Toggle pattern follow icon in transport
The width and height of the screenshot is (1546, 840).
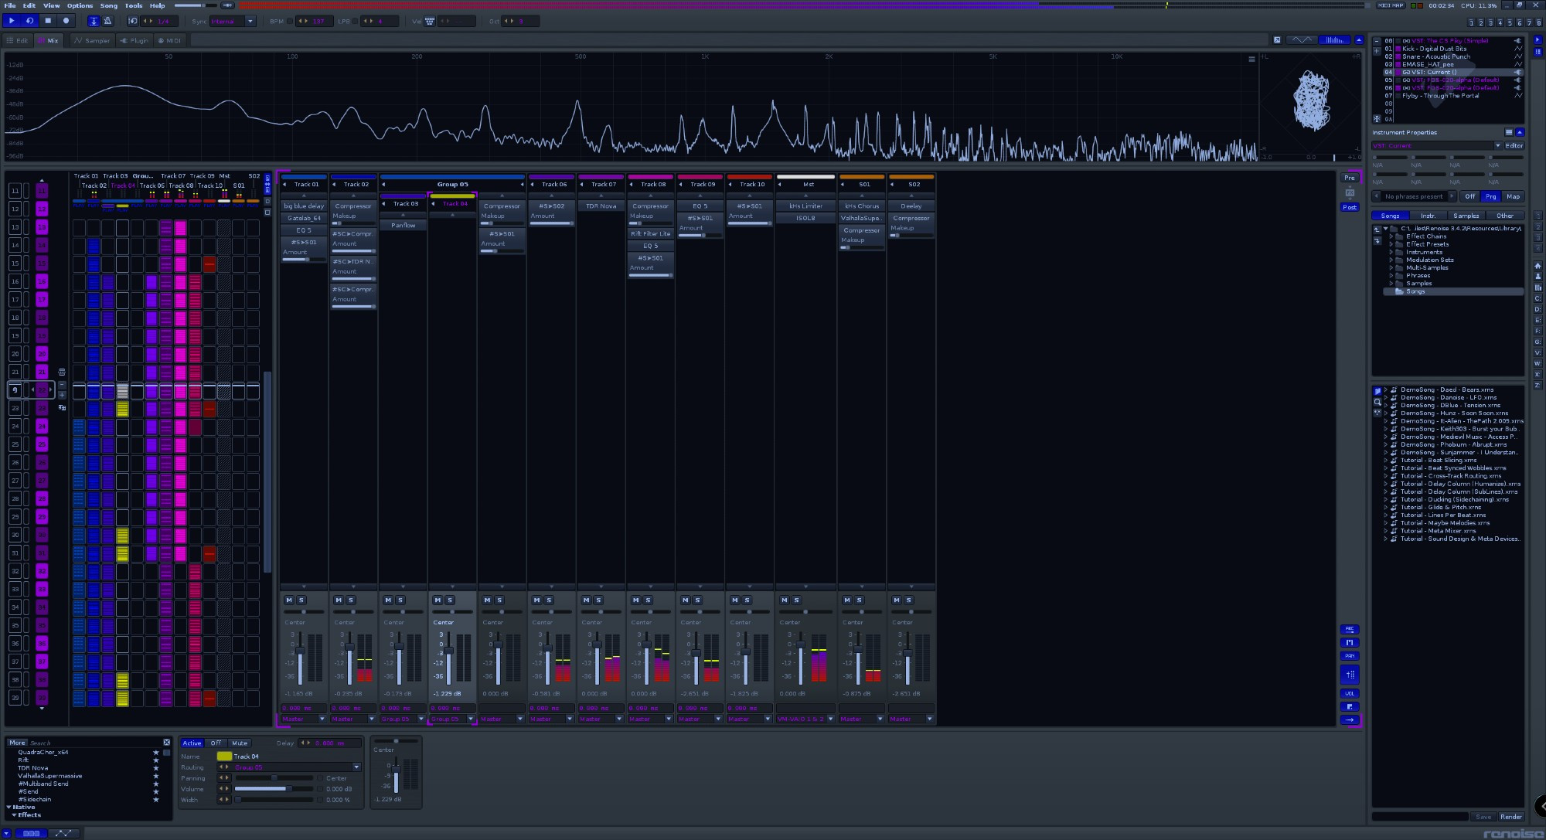[94, 21]
